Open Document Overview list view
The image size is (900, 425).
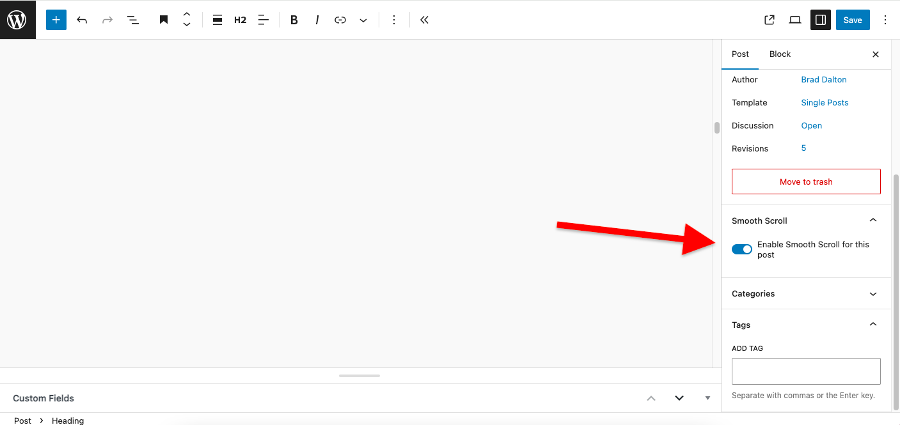tap(133, 20)
